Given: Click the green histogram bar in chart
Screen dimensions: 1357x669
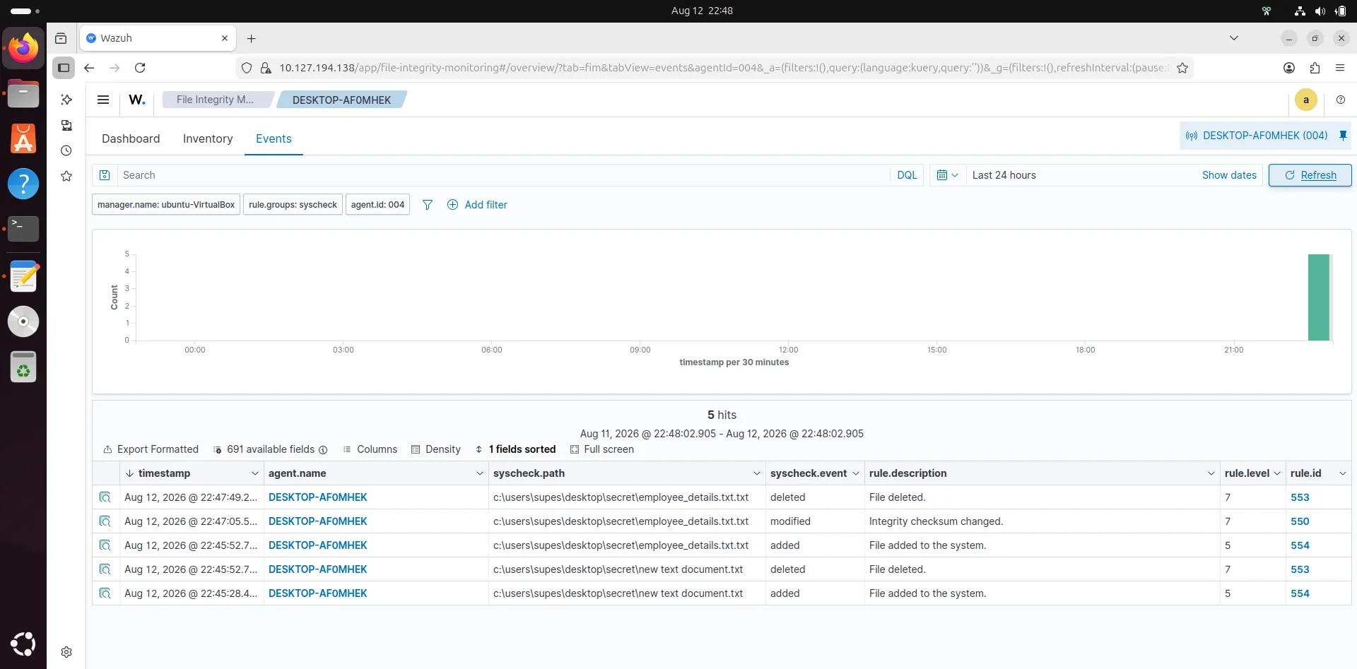Looking at the screenshot, I should point(1319,297).
